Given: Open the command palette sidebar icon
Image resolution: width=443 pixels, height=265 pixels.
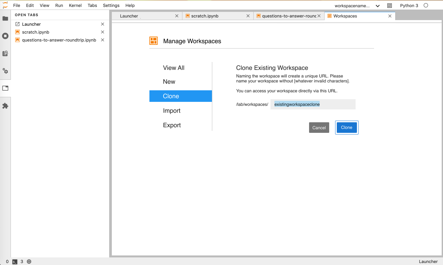Looking at the screenshot, I should pos(5,53).
